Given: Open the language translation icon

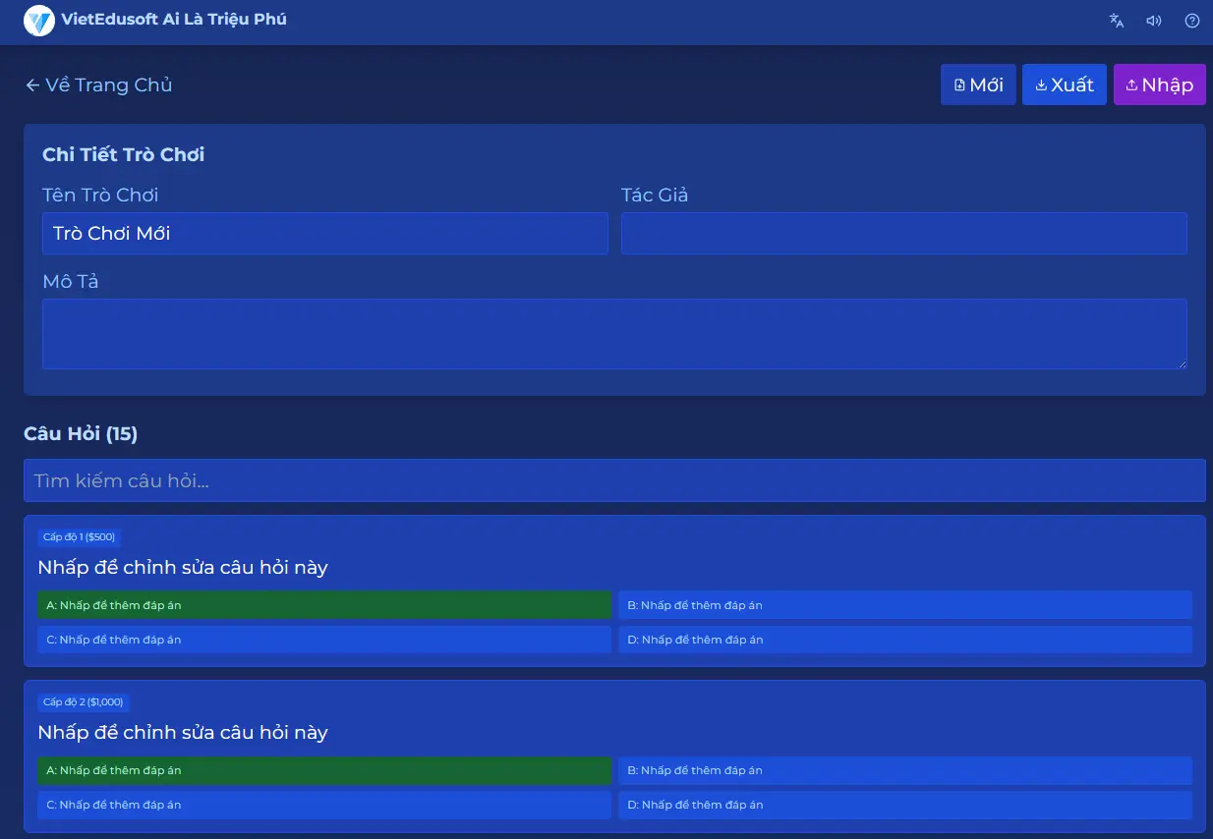Looking at the screenshot, I should click(1117, 21).
